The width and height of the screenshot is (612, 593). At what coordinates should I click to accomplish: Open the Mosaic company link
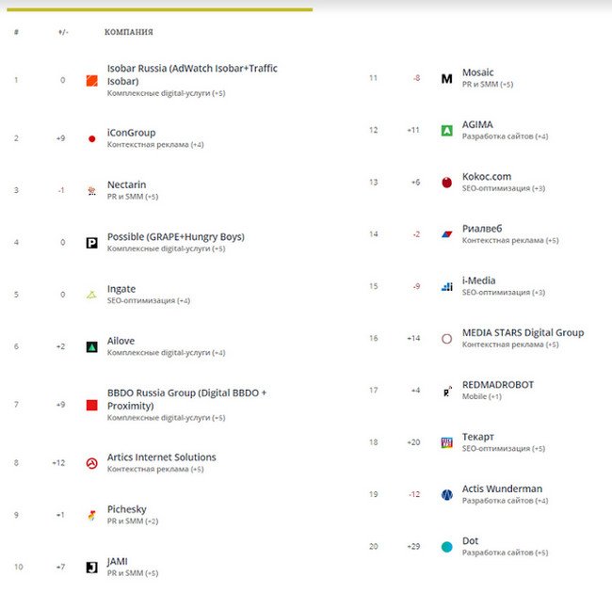(477, 72)
